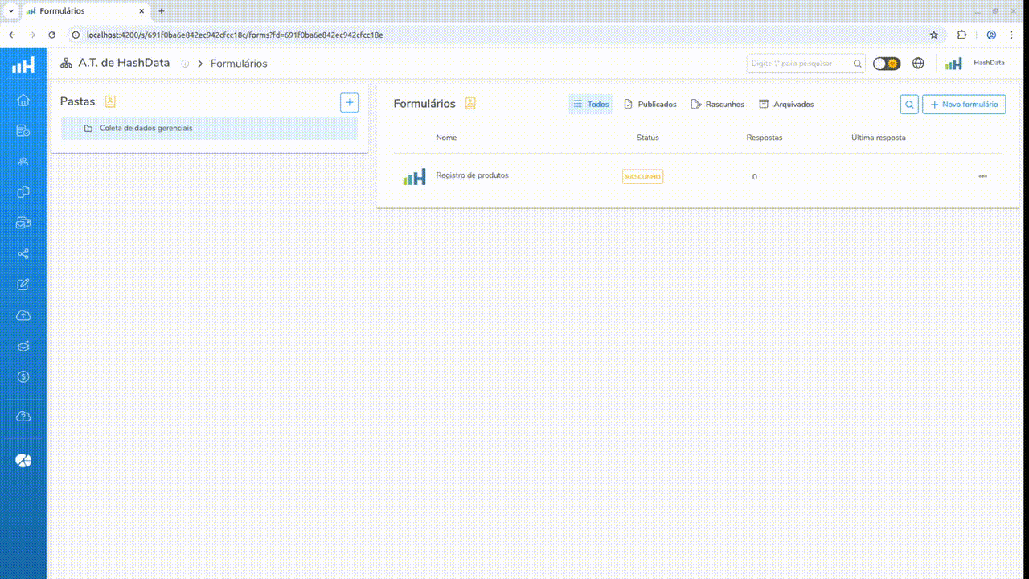This screenshot has width=1029, height=579.
Task: Open the cloud help icon in sidebar
Action: 23,417
